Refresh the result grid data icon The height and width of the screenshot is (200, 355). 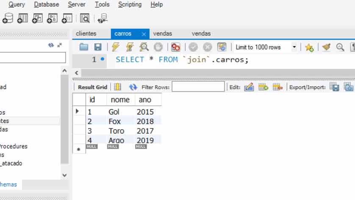click(x=133, y=87)
